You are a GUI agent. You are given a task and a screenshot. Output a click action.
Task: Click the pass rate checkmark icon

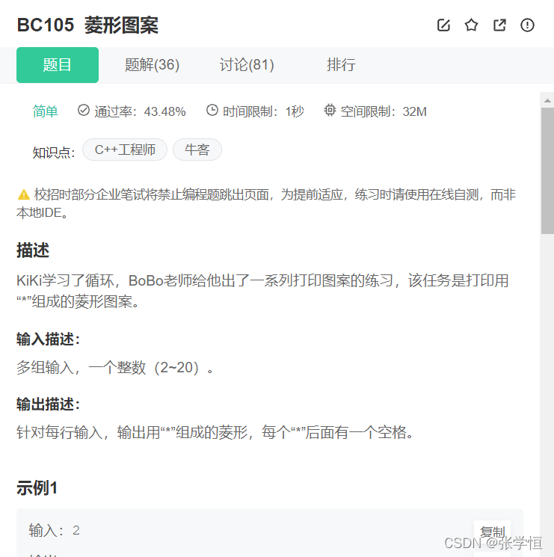pyautogui.click(x=84, y=111)
